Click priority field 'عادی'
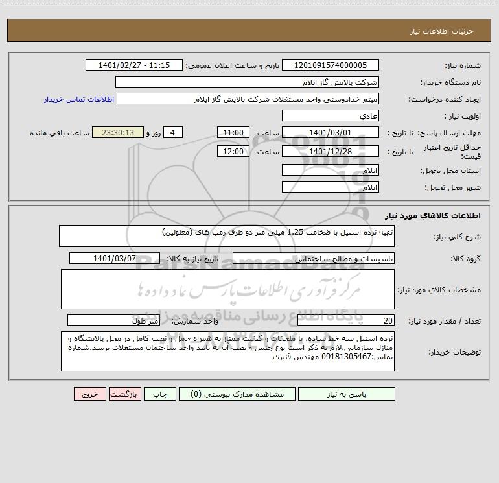This screenshot has width=499, height=483. tap(331, 115)
